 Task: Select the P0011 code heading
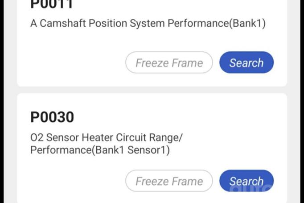pos(52,4)
